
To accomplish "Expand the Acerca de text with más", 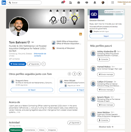I will [18, 112].
